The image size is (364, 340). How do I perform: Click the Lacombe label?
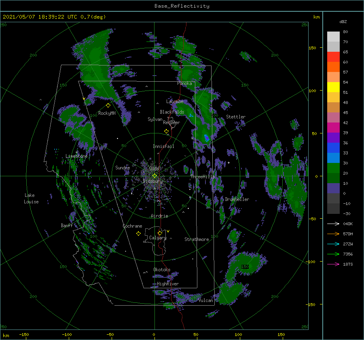click(175, 101)
